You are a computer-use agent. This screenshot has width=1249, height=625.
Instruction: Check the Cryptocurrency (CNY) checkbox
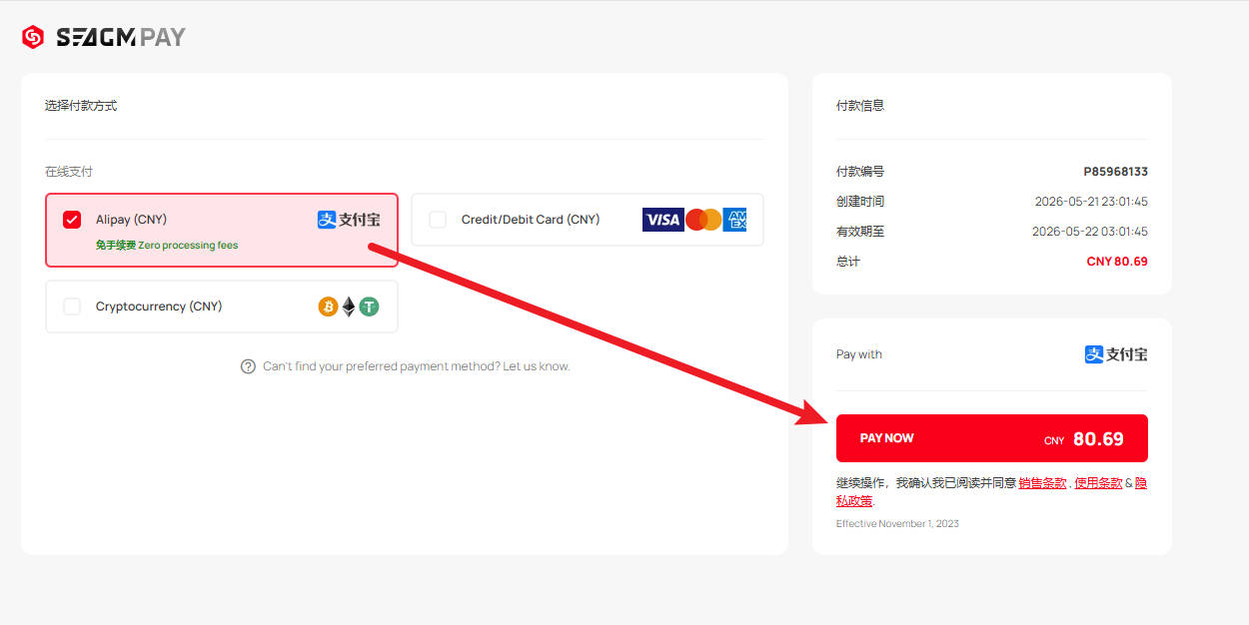tap(72, 307)
